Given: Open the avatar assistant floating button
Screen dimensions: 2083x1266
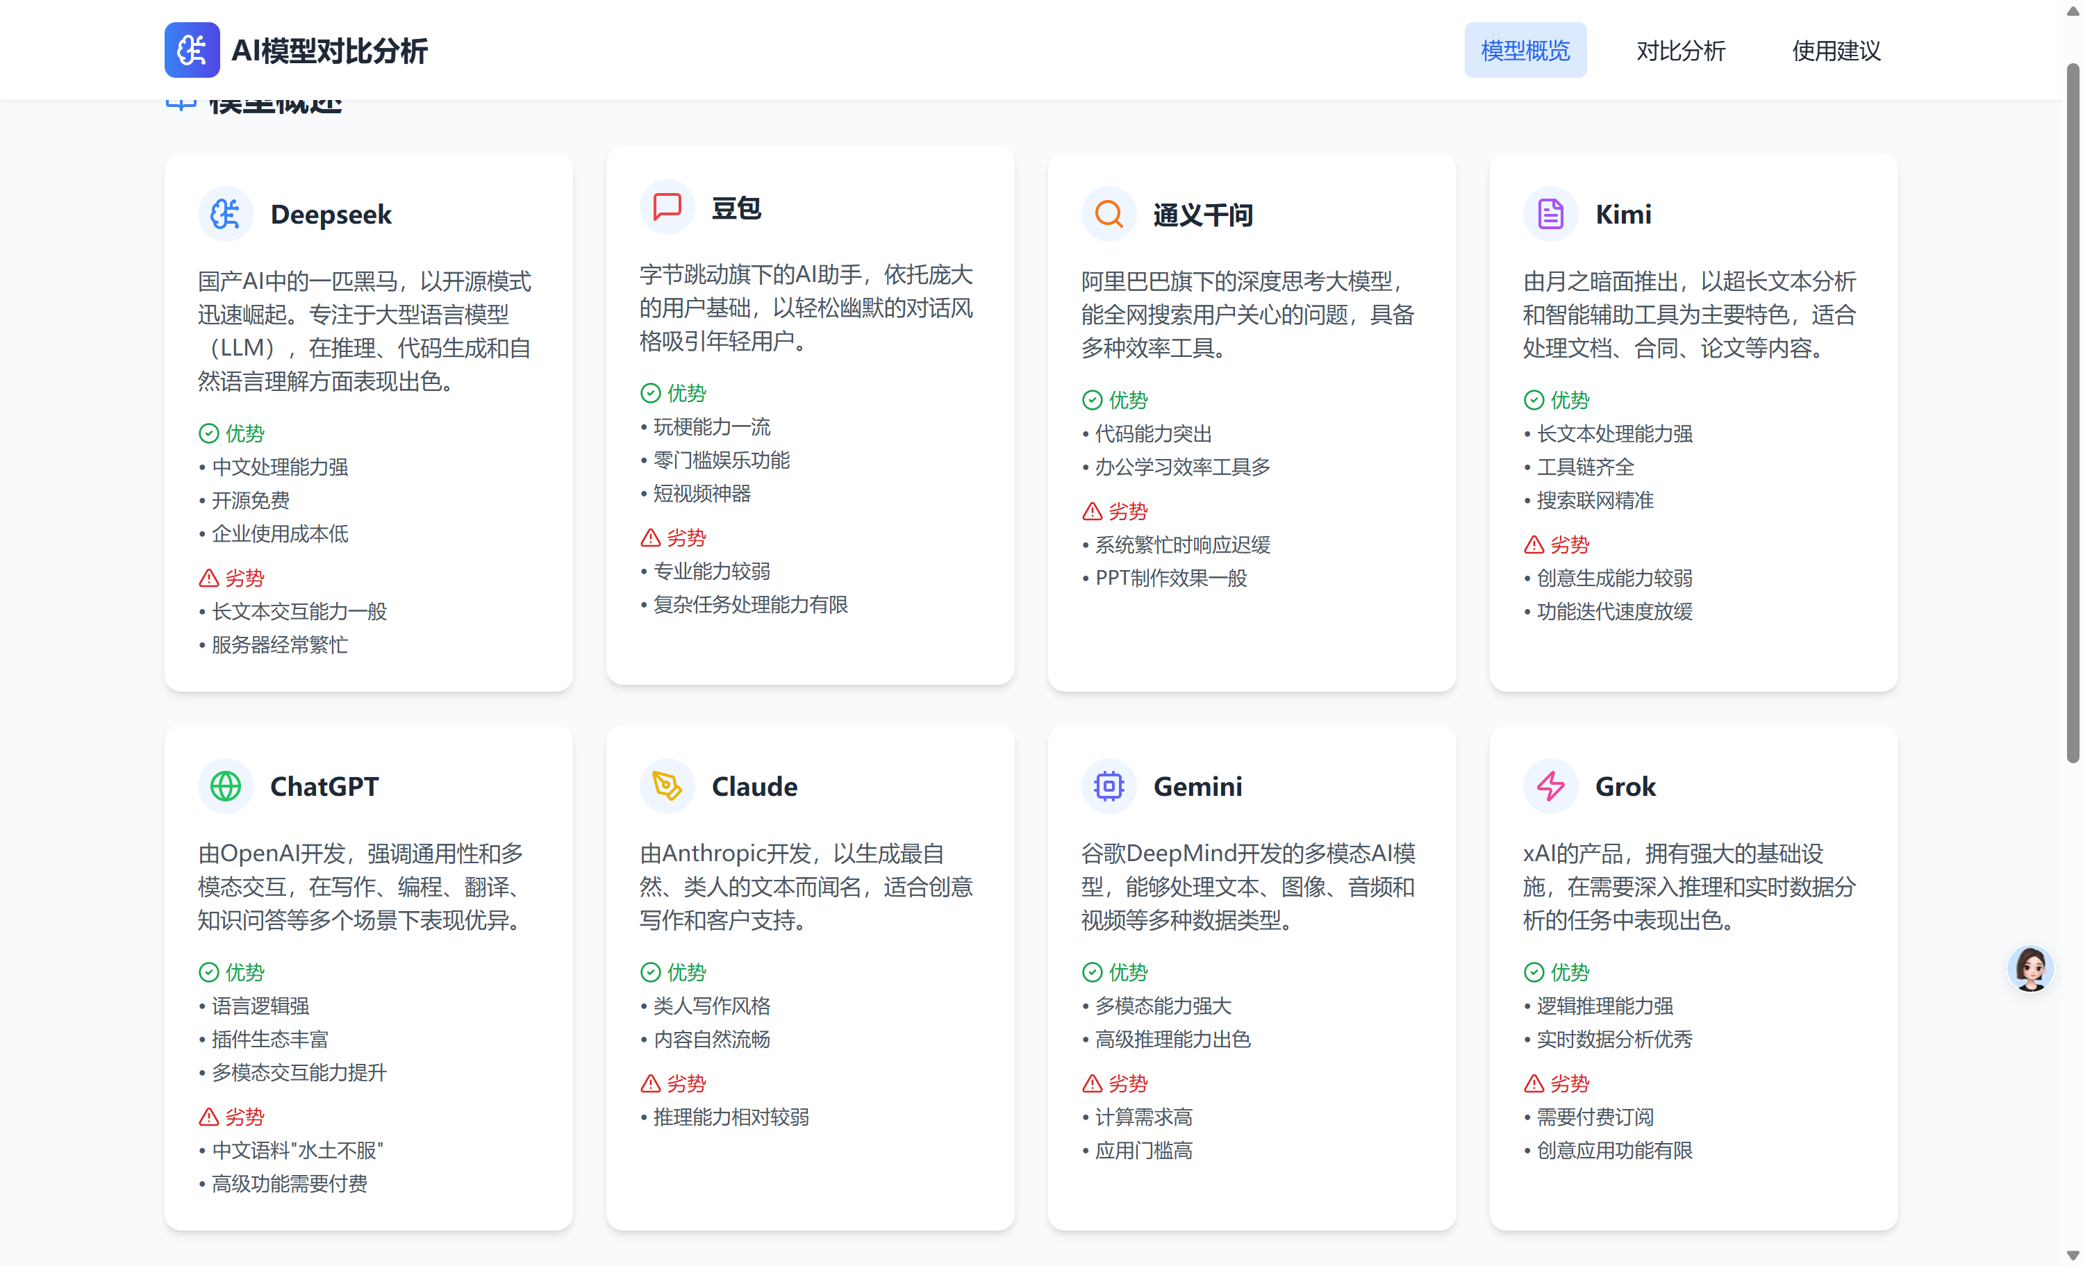Looking at the screenshot, I should point(2030,969).
